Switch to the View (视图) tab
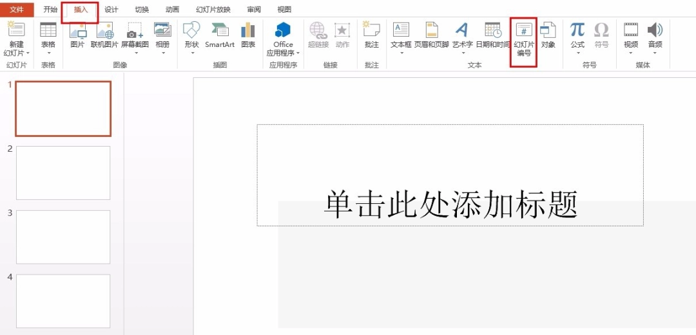This screenshot has height=335, width=696. click(284, 10)
